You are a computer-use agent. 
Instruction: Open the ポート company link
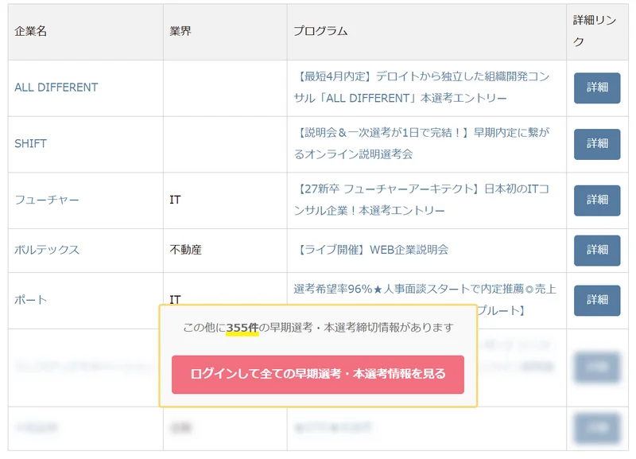[30, 300]
